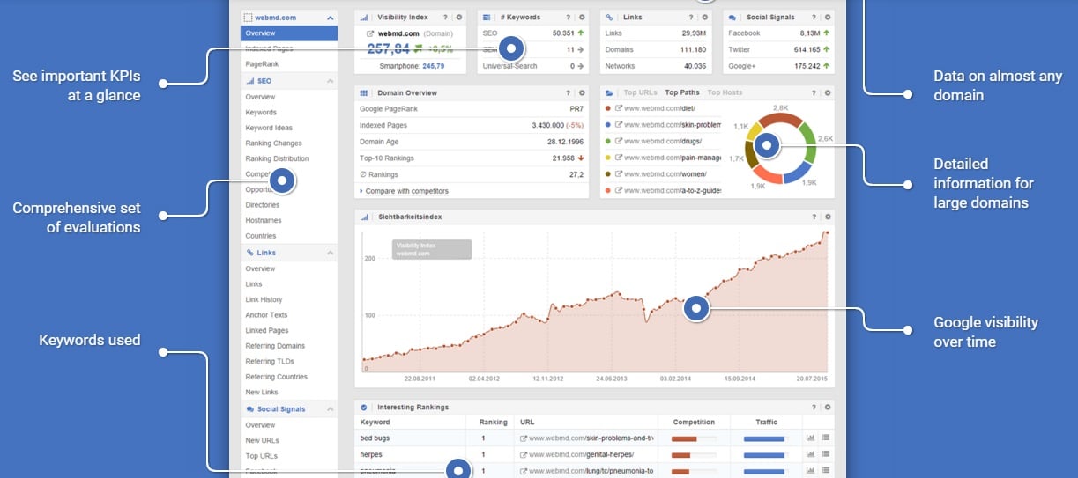This screenshot has height=478, width=1078.
Task: Switch to Top URLs tab
Action: tap(641, 92)
